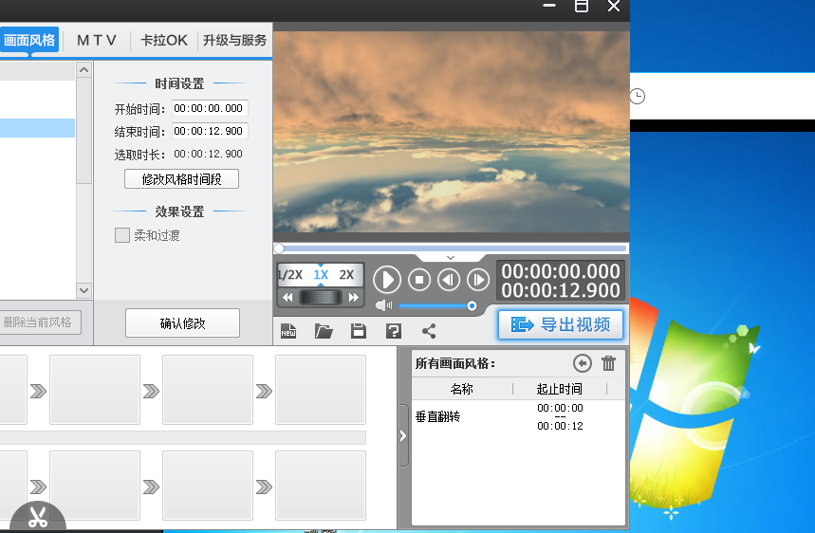Click the scissors cut icon

pos(38,516)
